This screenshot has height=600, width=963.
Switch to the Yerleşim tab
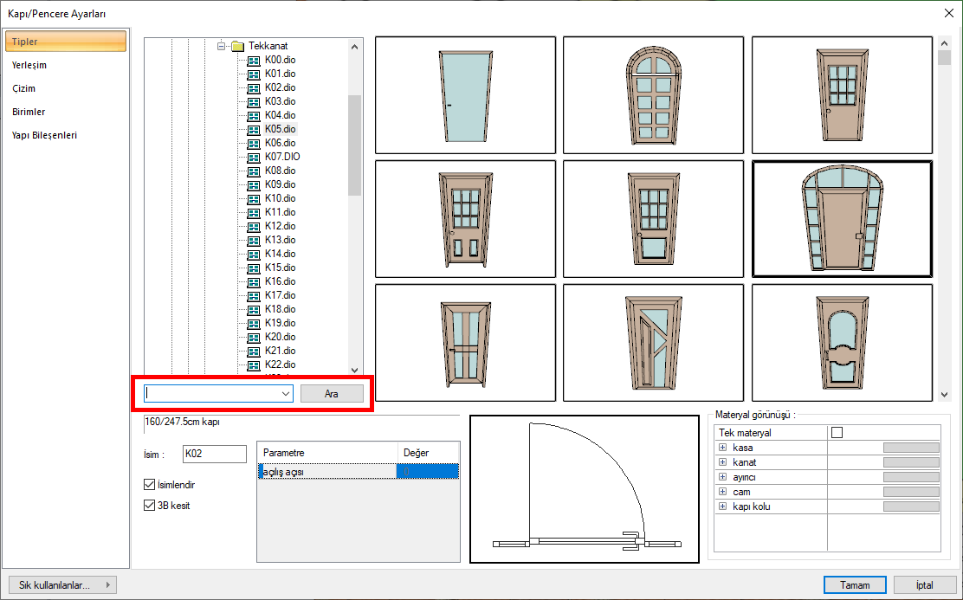pyautogui.click(x=29, y=65)
